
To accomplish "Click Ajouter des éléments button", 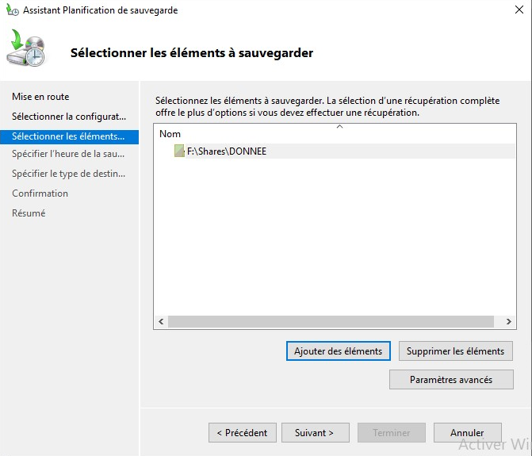I will 339,351.
